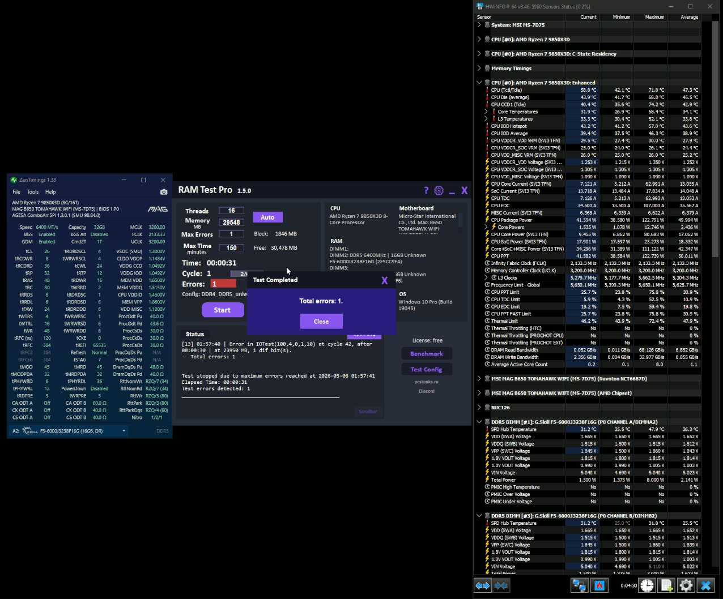Click Motherboard info scrollbar in RAM Test Pro
The width and height of the screenshot is (723, 599).
coord(460,220)
